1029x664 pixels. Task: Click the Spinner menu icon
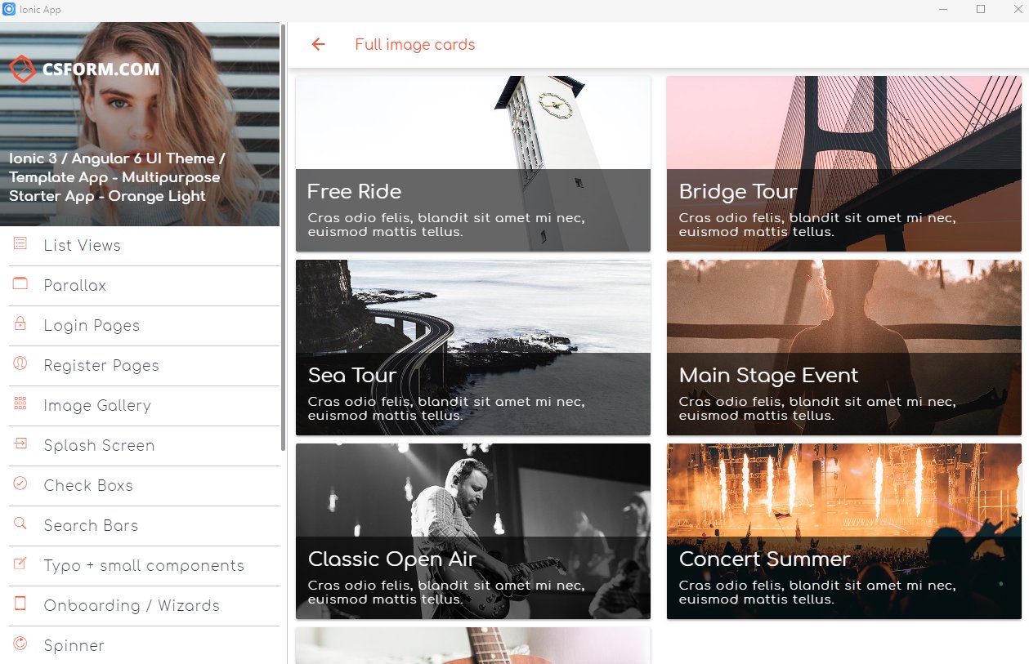pos(20,644)
